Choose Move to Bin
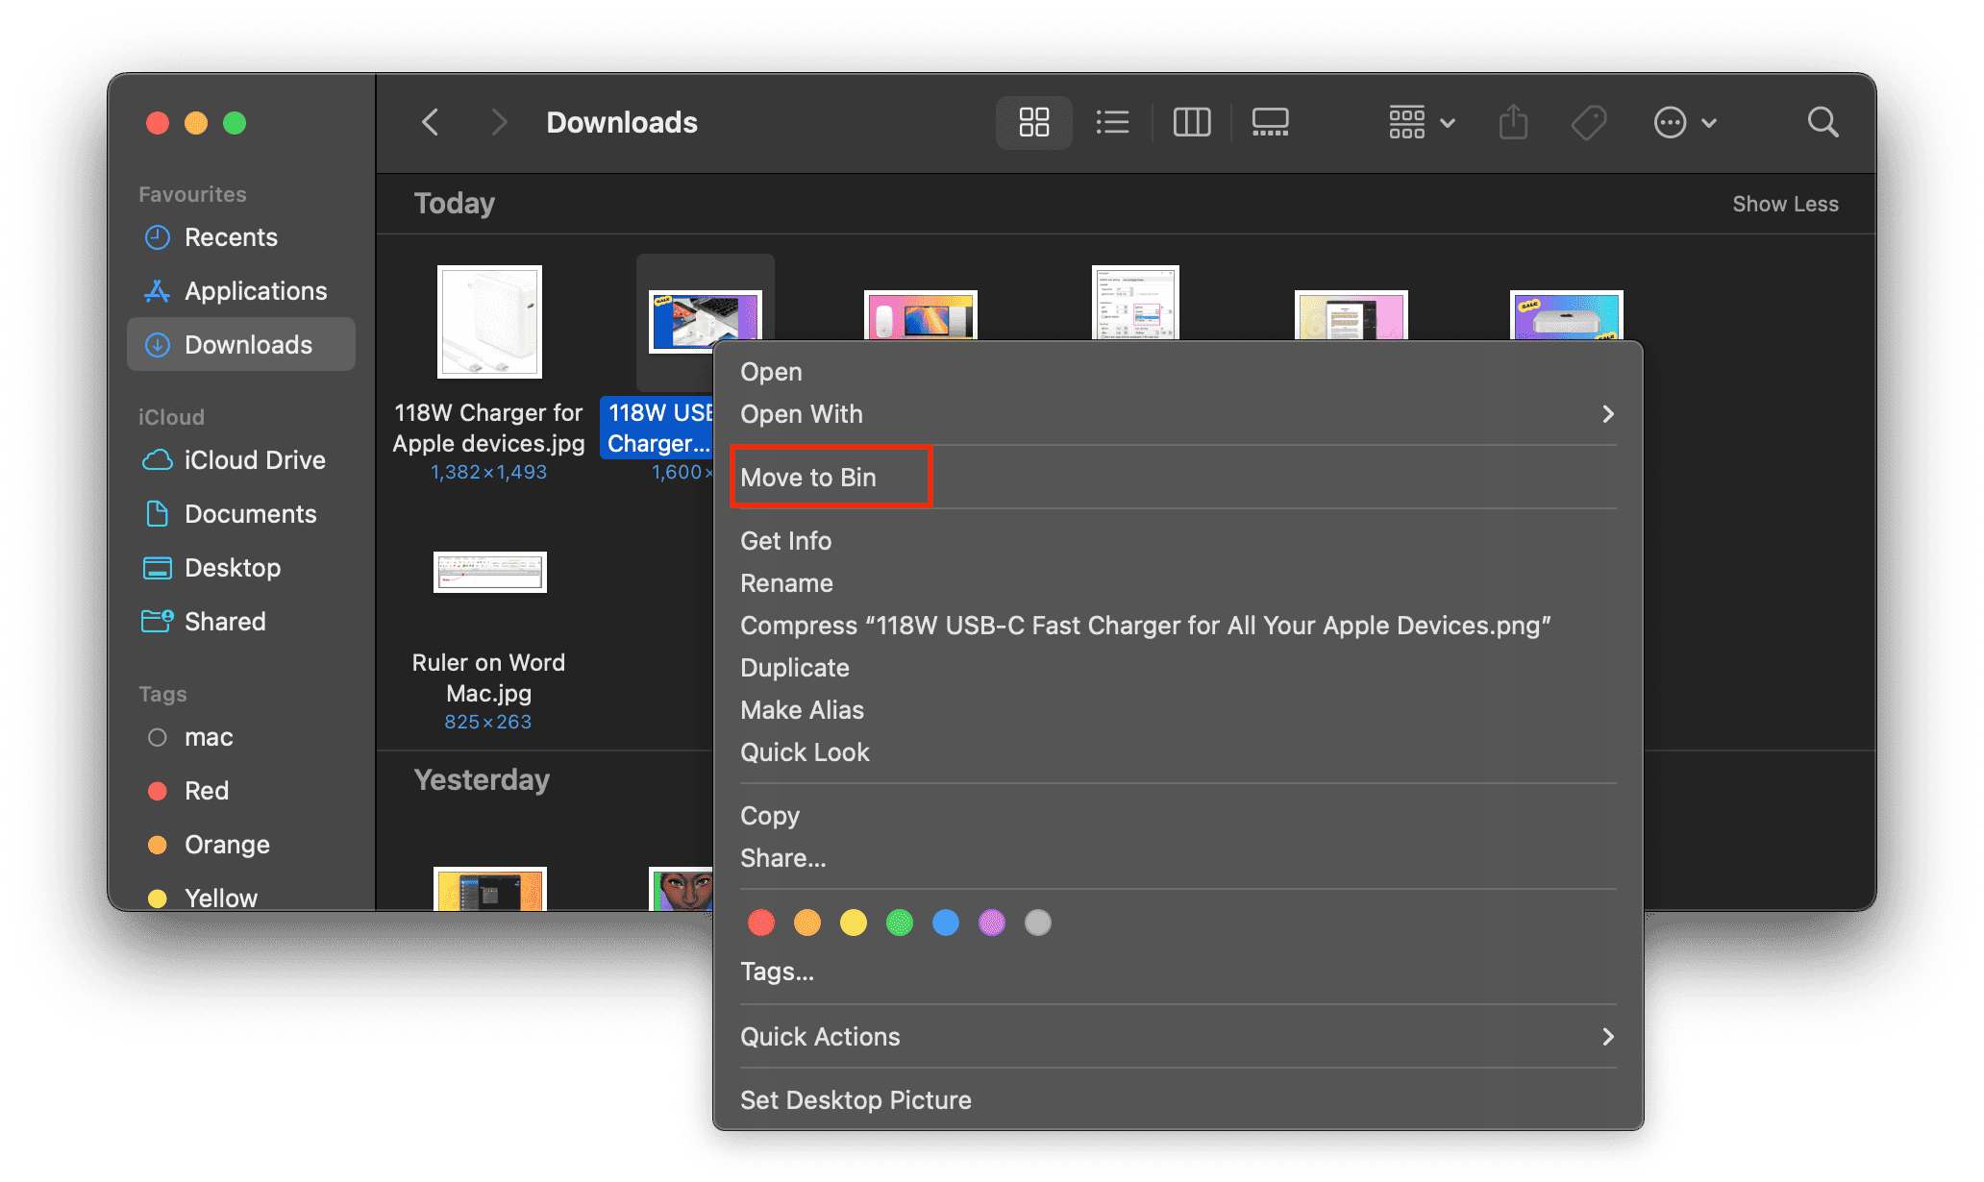Viewport: 1984px width, 1182px height. [x=808, y=478]
